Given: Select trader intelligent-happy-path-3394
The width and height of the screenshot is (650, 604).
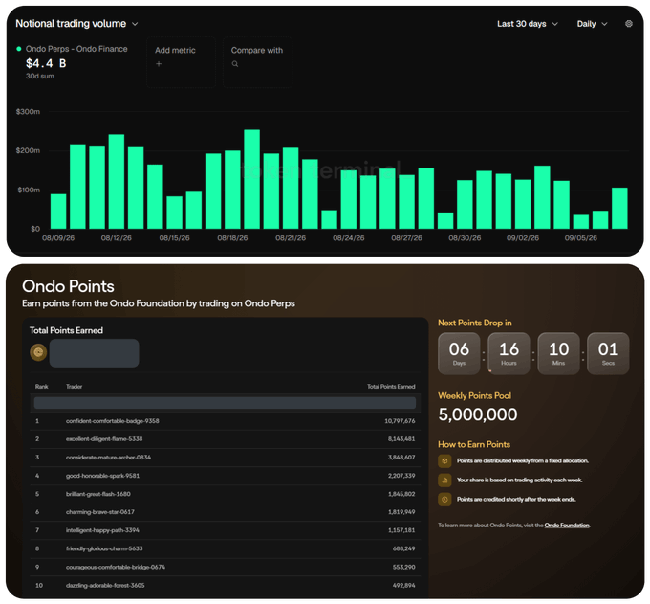Looking at the screenshot, I should click(102, 530).
